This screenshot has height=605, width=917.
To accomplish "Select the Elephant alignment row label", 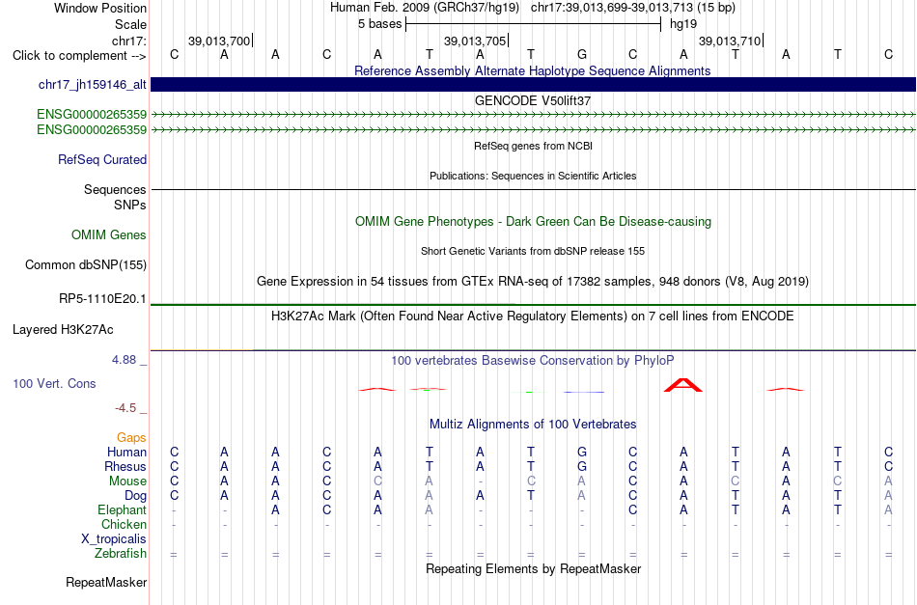I will [123, 509].
